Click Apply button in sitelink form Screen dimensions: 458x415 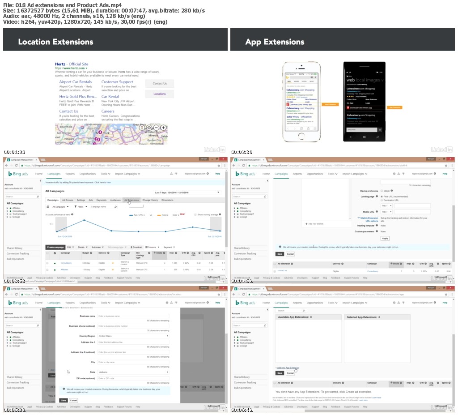coord(385,238)
